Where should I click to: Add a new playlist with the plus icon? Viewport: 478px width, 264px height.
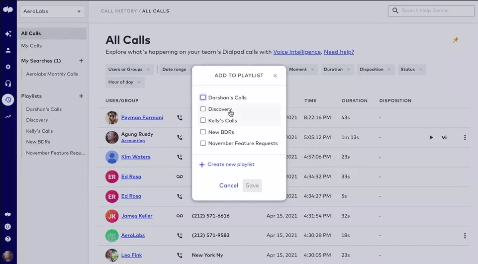pyautogui.click(x=81, y=96)
